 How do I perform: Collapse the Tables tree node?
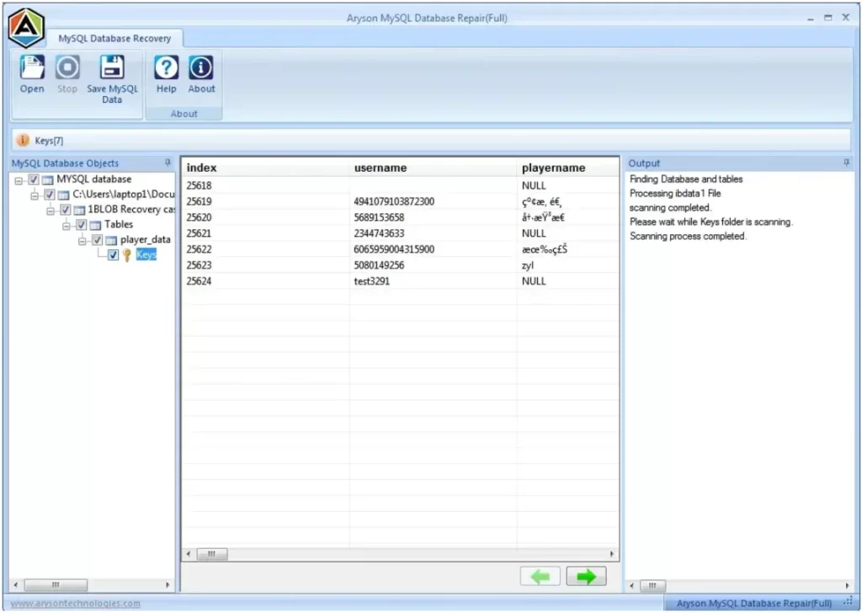click(x=67, y=226)
